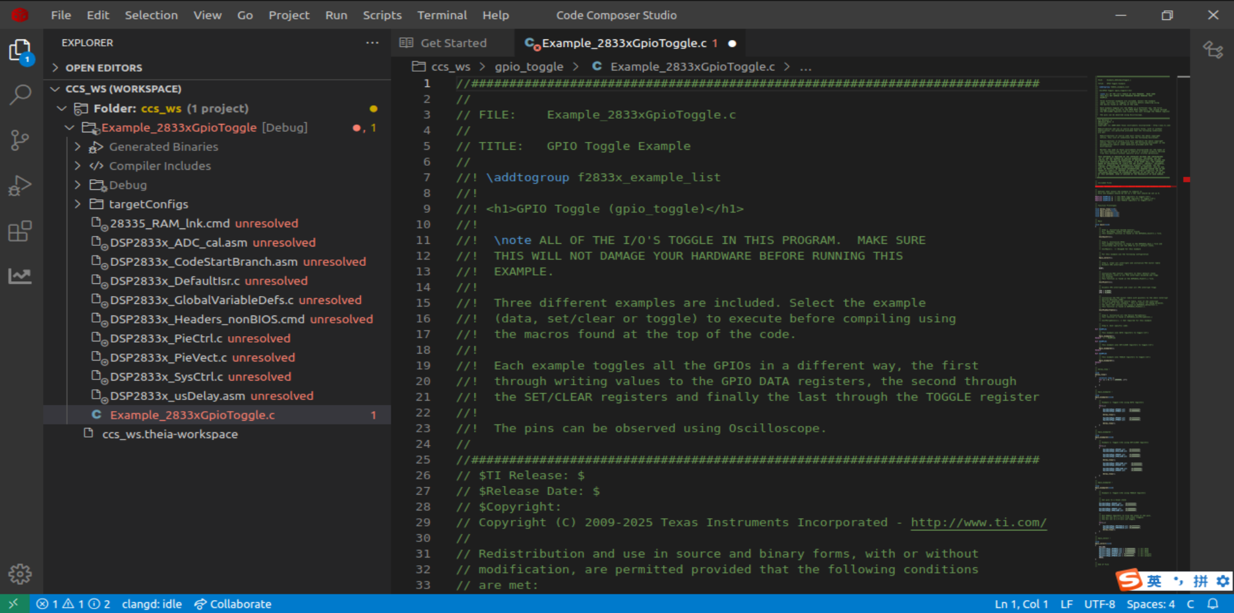The image size is (1234, 613).
Task: Click the 拼 pinyin mode icon
Action: (1200, 581)
